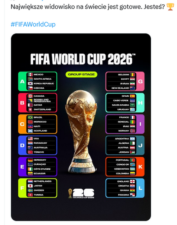Click the Brazil flag in Group C
Viewport: 177px width, 225px height.
[x=30, y=117]
